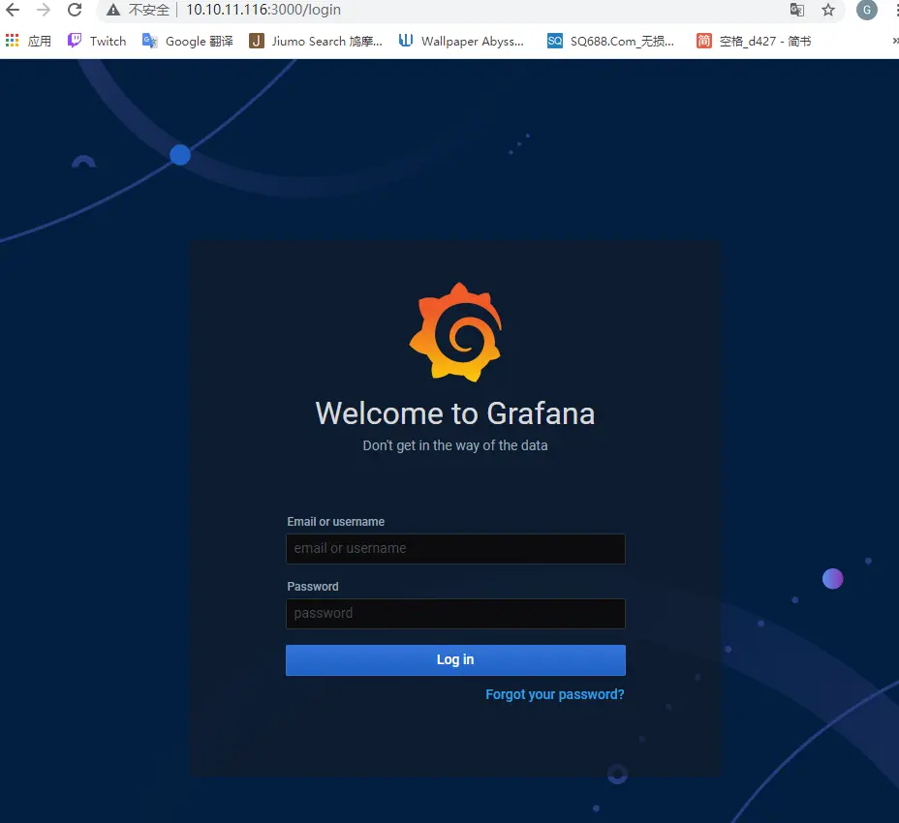Expand the hidden bookmarks overflow chevron
The image size is (899, 823).
893,41
